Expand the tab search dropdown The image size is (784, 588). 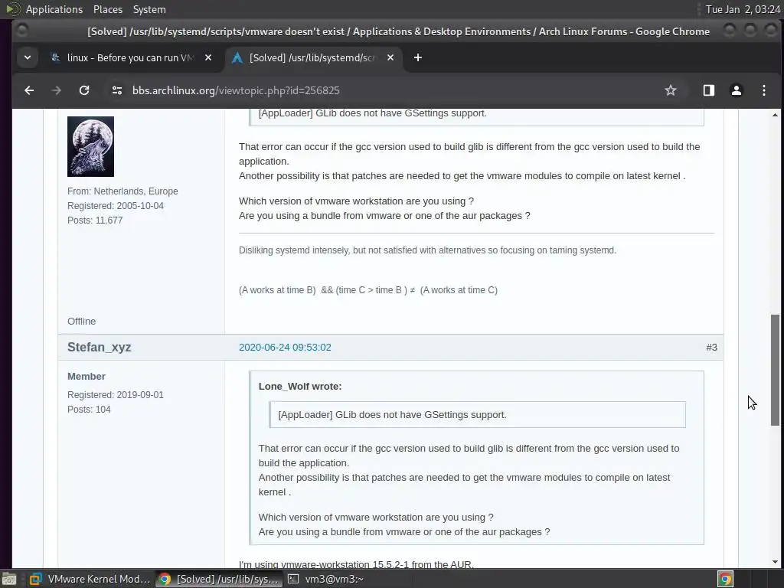click(x=28, y=58)
